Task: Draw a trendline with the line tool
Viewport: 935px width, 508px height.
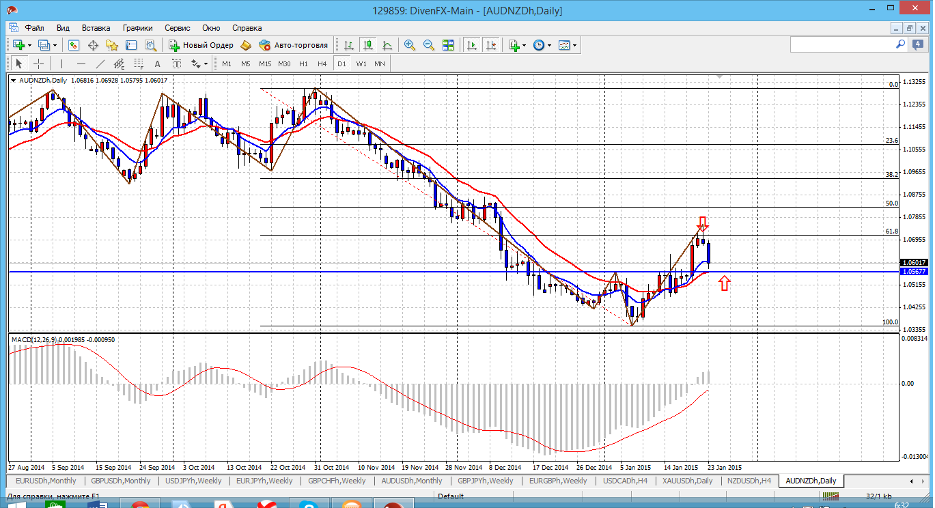Action: pyautogui.click(x=100, y=63)
